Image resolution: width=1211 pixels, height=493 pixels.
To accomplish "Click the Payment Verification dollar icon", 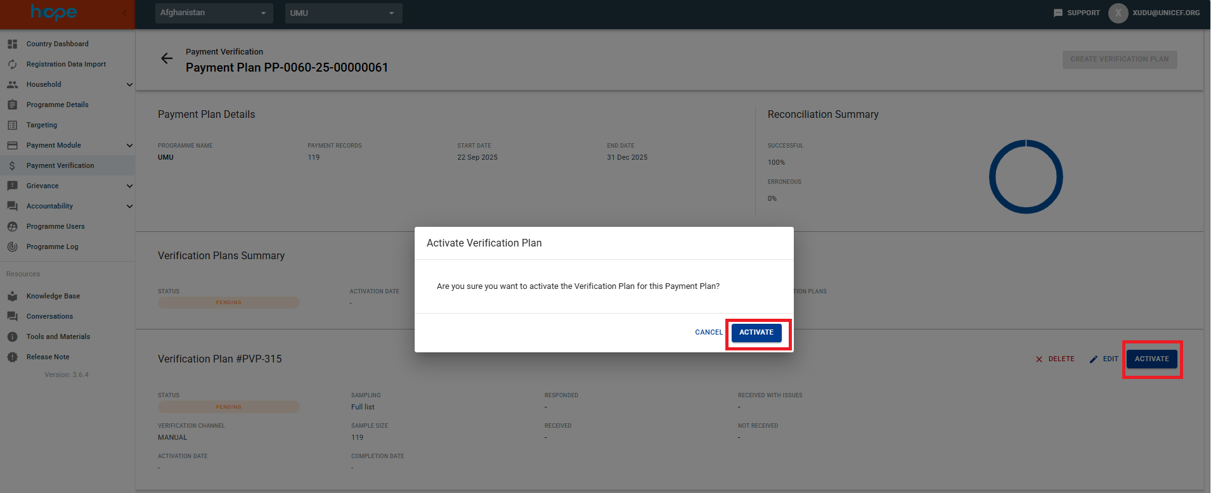I will 12,165.
